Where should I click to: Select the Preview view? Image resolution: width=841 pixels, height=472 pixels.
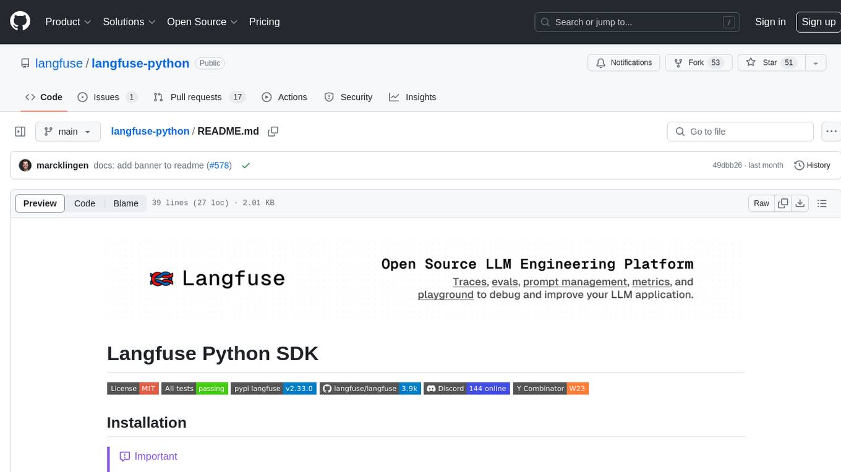coord(40,203)
